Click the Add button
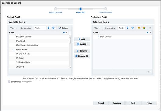Screen dimensions: 161x111 coord(82,39)
